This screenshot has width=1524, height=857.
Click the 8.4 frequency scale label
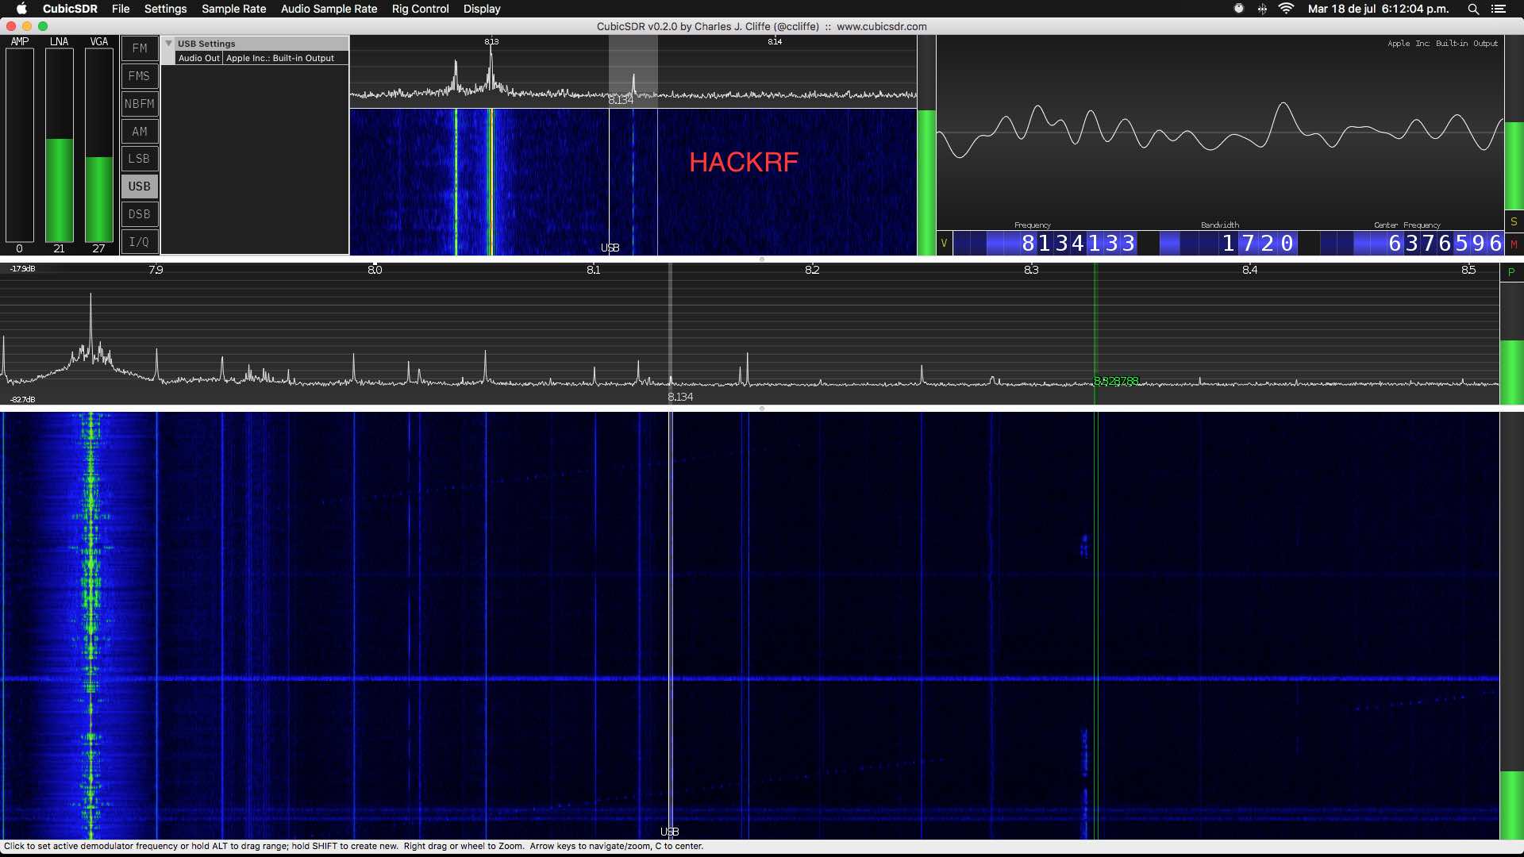[x=1249, y=270]
